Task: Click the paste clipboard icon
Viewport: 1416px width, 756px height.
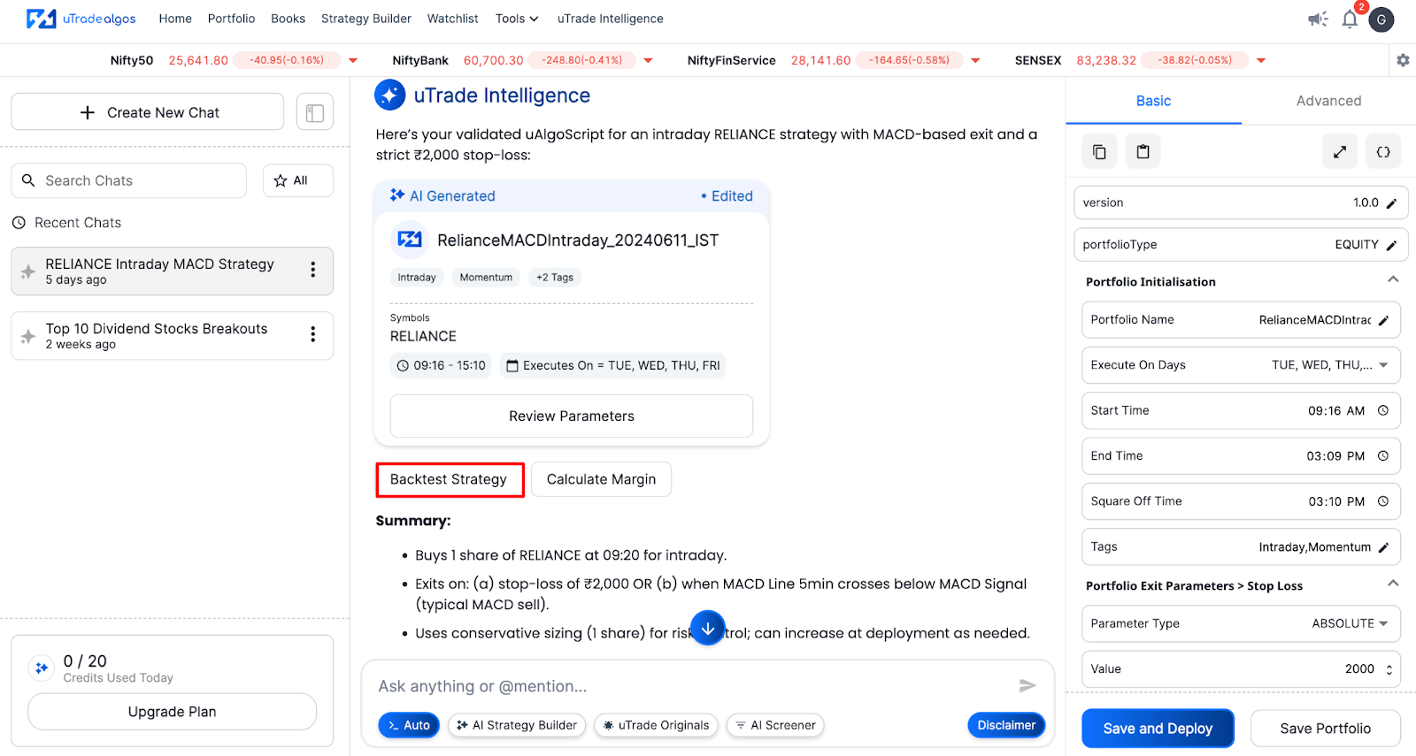Action: click(1143, 152)
